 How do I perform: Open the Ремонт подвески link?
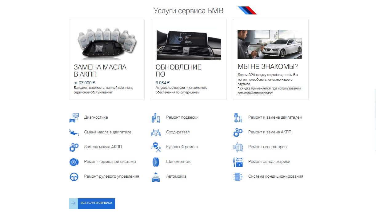pyautogui.click(x=182, y=117)
